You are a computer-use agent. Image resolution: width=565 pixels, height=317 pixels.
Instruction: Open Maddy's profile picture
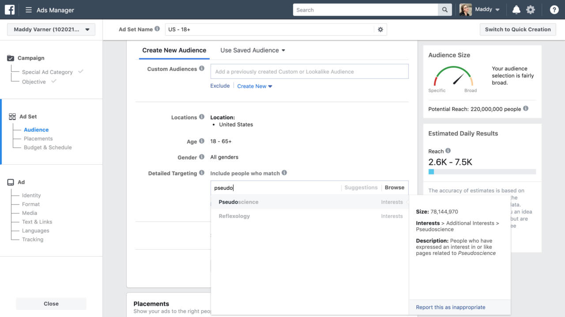click(466, 10)
